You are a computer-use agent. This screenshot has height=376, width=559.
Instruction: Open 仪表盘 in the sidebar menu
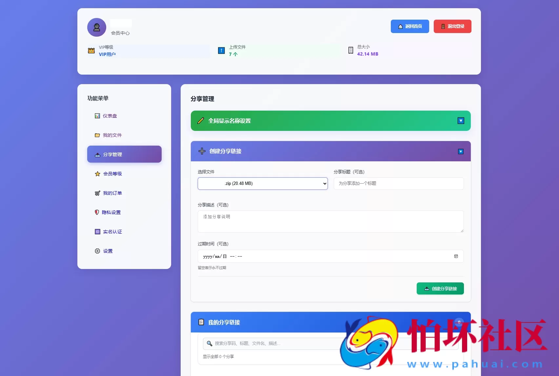click(110, 116)
